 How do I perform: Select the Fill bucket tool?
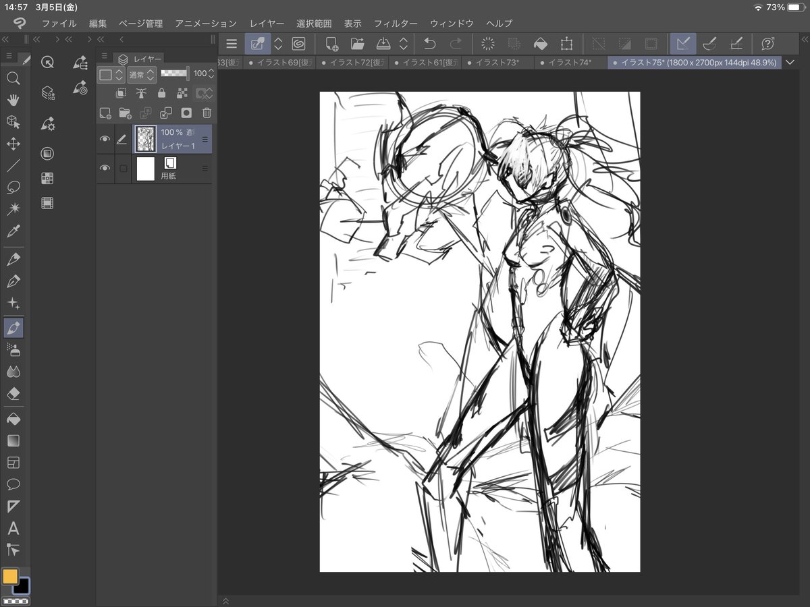tap(13, 419)
